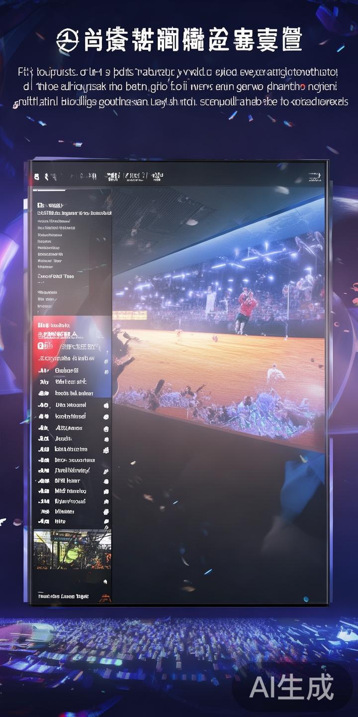Collapse the second bold sidebar heading above the red section
Screen dimensions: 358x717
(56, 276)
